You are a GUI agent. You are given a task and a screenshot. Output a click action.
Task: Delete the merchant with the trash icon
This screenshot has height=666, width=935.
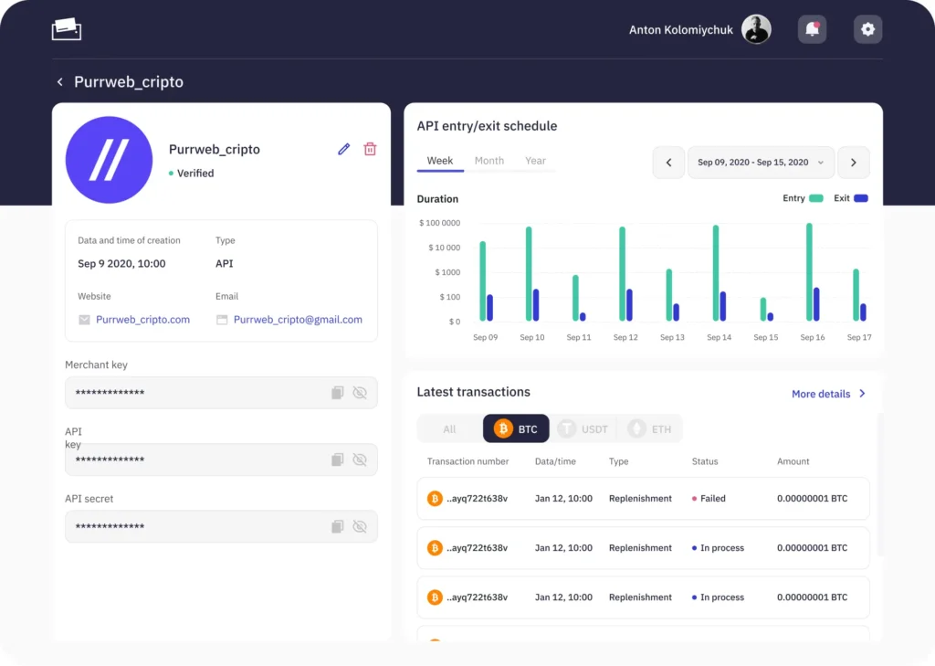click(370, 149)
